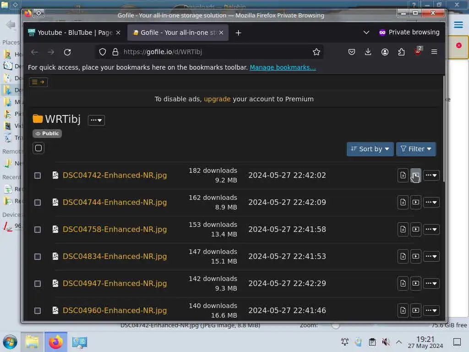List all tabs with chevron button
The width and height of the screenshot is (469, 352).
click(366, 33)
